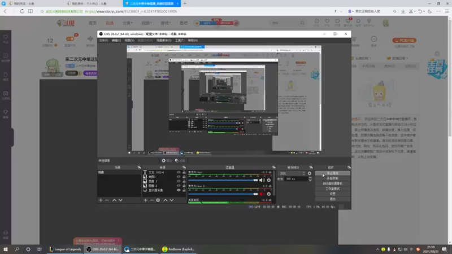This screenshot has height=254, width=452.
Task: Toggle visibility of Image 2 source
Action: 179,186
